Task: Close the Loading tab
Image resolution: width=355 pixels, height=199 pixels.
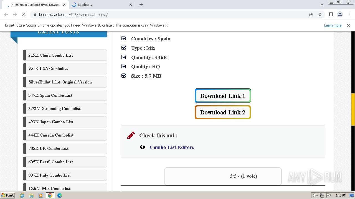Action: (131, 5)
